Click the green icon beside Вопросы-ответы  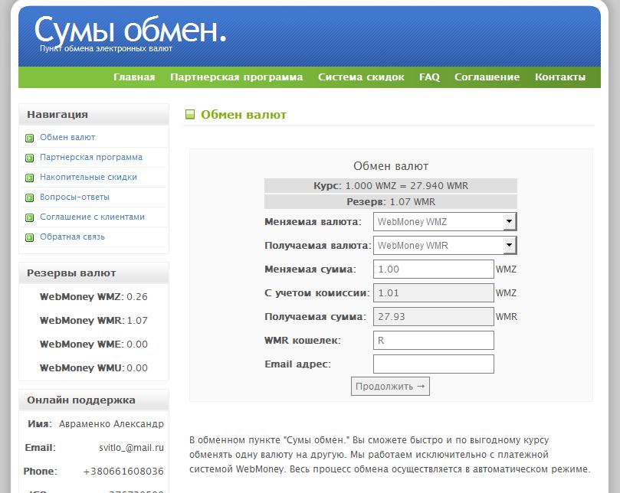point(30,198)
